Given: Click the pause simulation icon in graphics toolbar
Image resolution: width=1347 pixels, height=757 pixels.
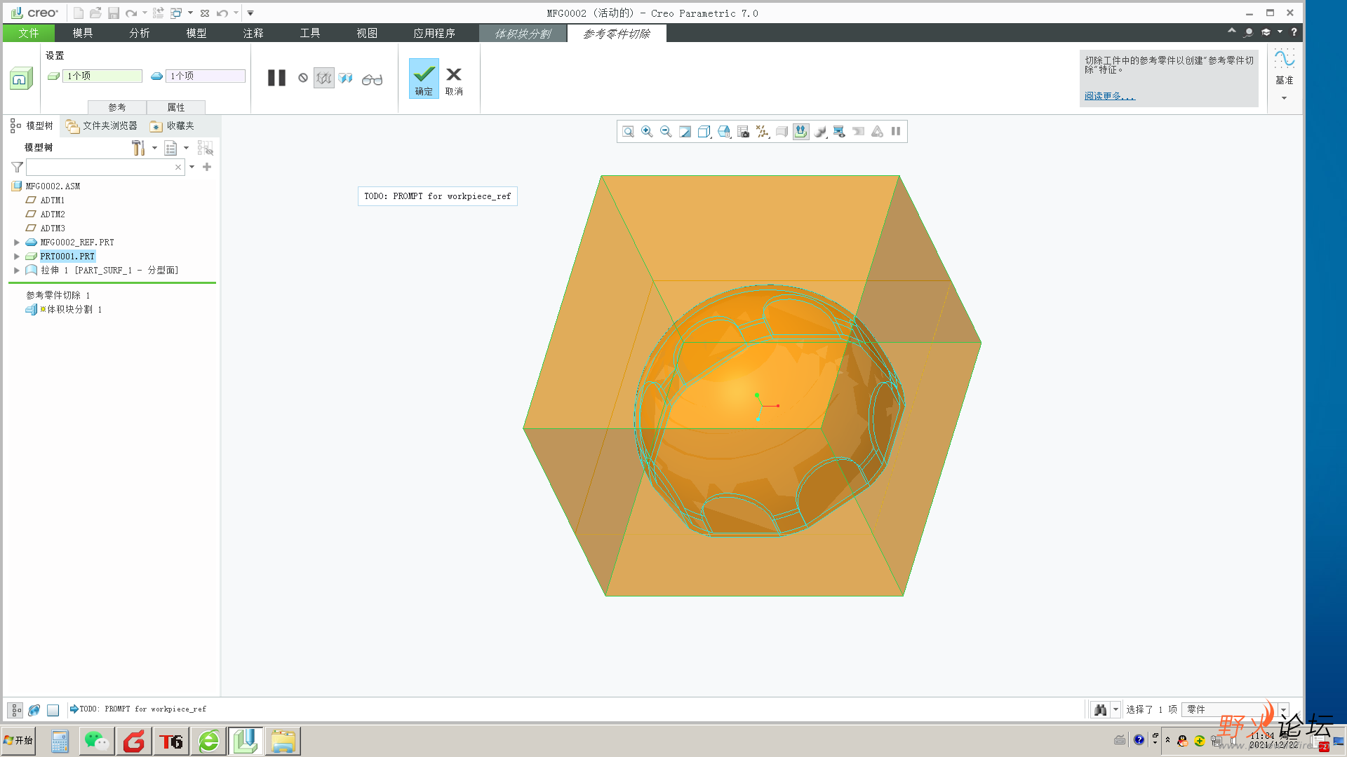Looking at the screenshot, I should 896,131.
